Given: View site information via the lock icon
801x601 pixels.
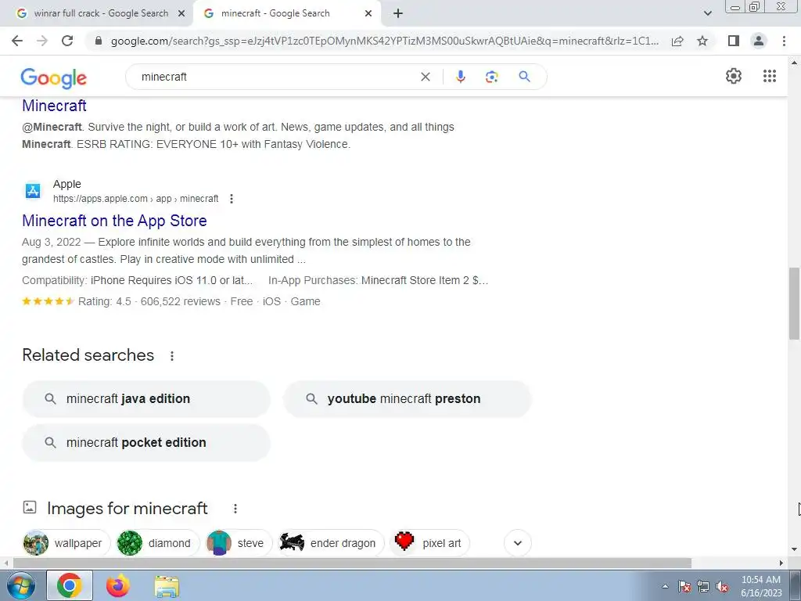Looking at the screenshot, I should pyautogui.click(x=99, y=41).
